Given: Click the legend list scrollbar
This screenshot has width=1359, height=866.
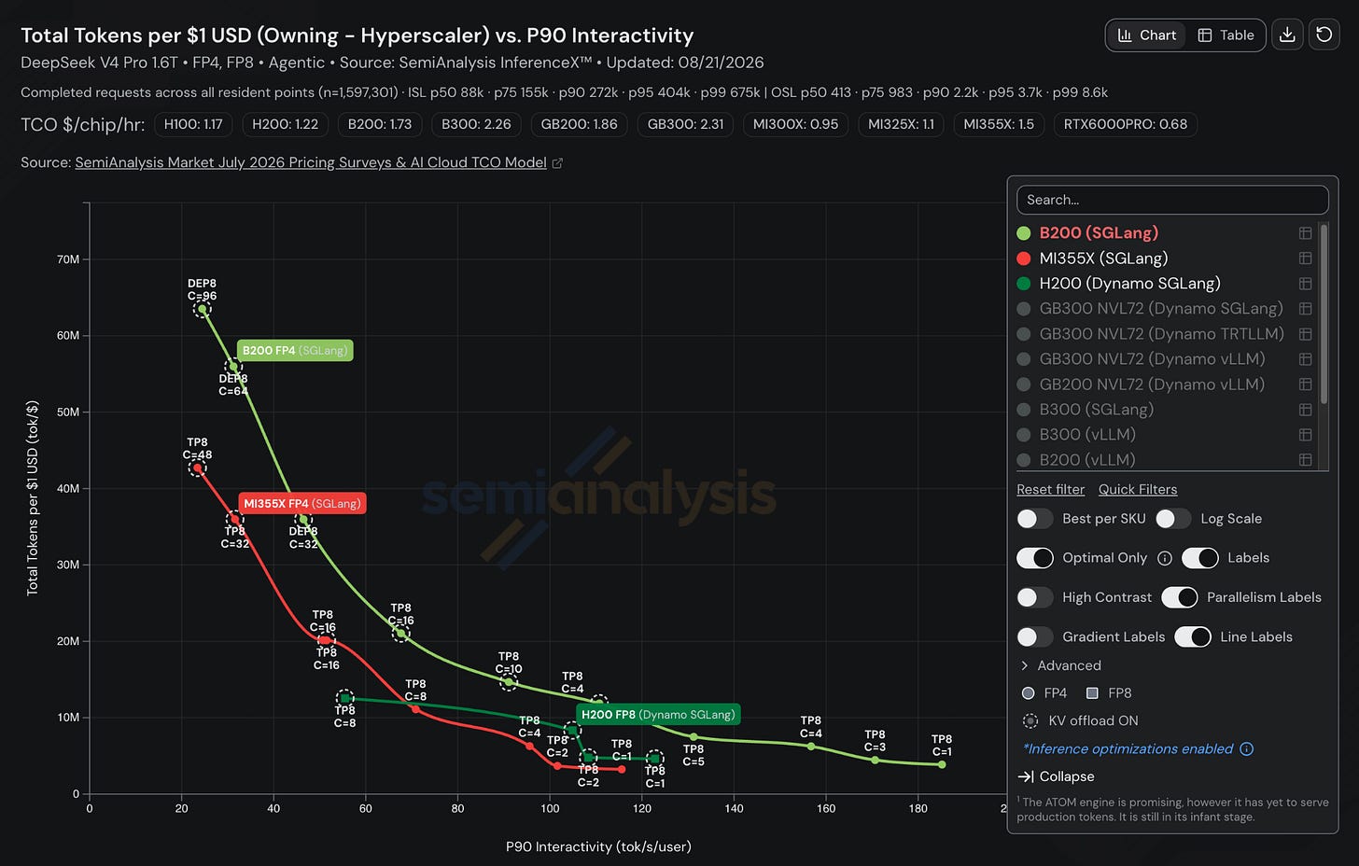Looking at the screenshot, I should 1324,313.
